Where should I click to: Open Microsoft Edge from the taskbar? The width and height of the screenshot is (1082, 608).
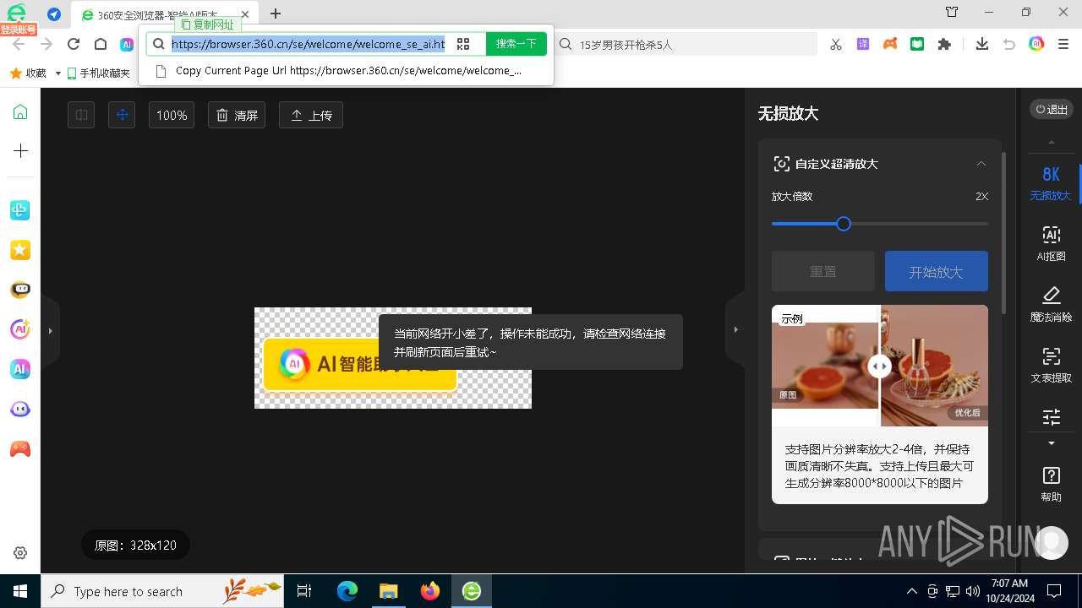tap(347, 591)
